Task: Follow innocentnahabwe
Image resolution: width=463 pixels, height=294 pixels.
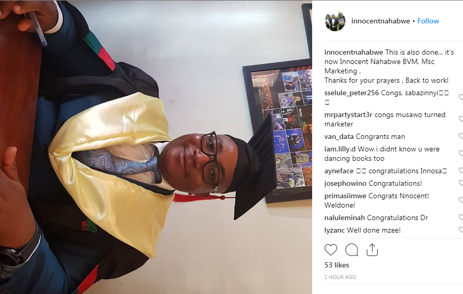Action: pos(428,21)
